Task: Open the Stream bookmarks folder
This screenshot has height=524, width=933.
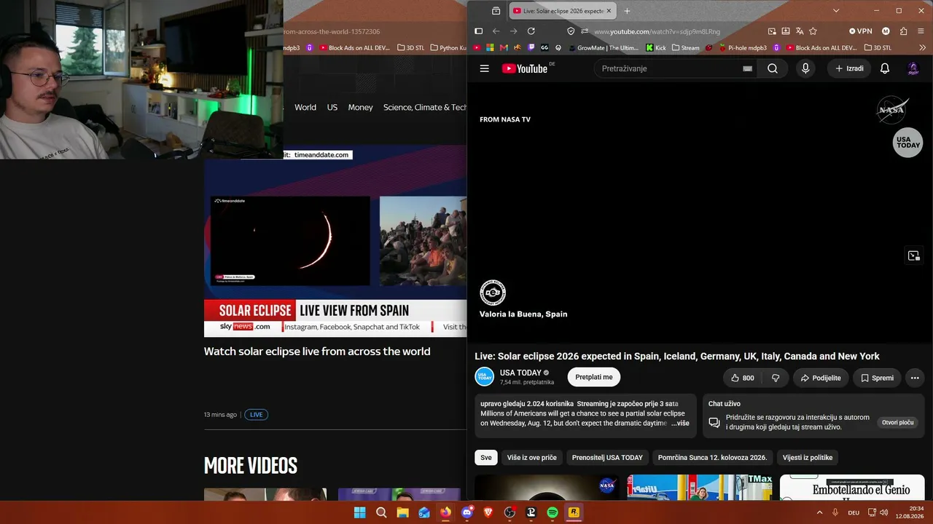Action: (685, 48)
